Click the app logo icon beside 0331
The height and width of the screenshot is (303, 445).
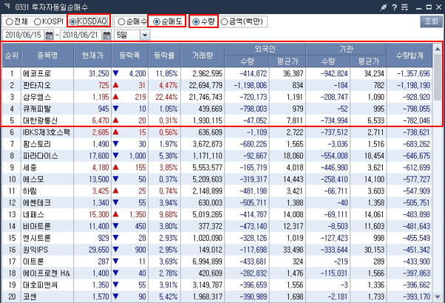click(x=7, y=6)
